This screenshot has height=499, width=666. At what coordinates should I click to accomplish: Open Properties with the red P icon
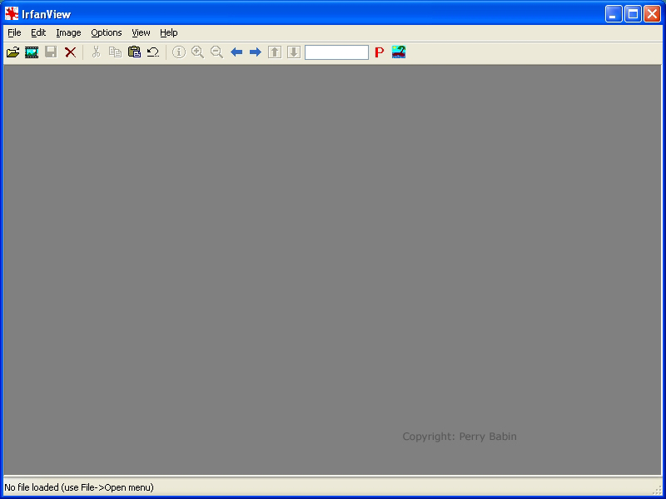[x=380, y=52]
